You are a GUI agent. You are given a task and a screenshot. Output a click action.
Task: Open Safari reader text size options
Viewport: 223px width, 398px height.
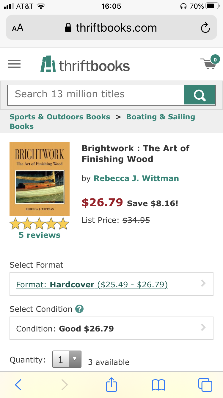[18, 28]
